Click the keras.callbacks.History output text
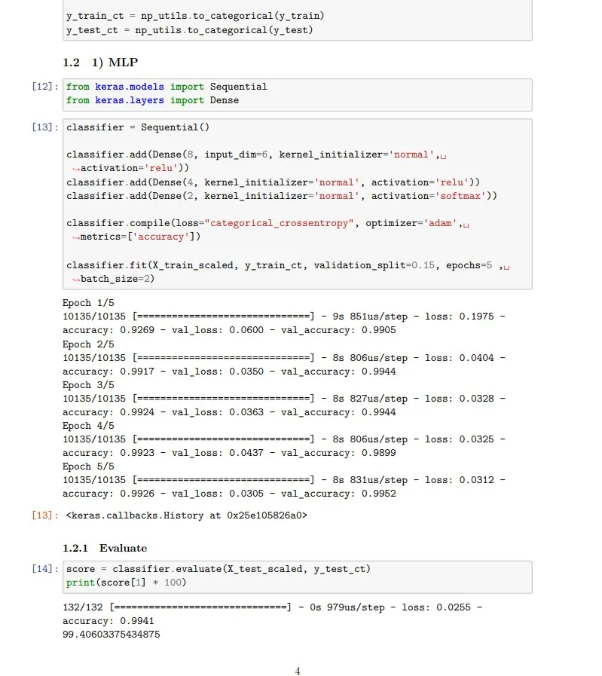 pyautogui.click(x=187, y=515)
